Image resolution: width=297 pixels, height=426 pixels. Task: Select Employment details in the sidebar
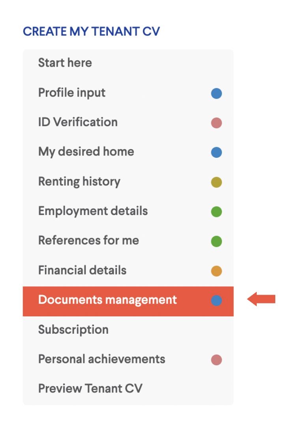(128, 211)
